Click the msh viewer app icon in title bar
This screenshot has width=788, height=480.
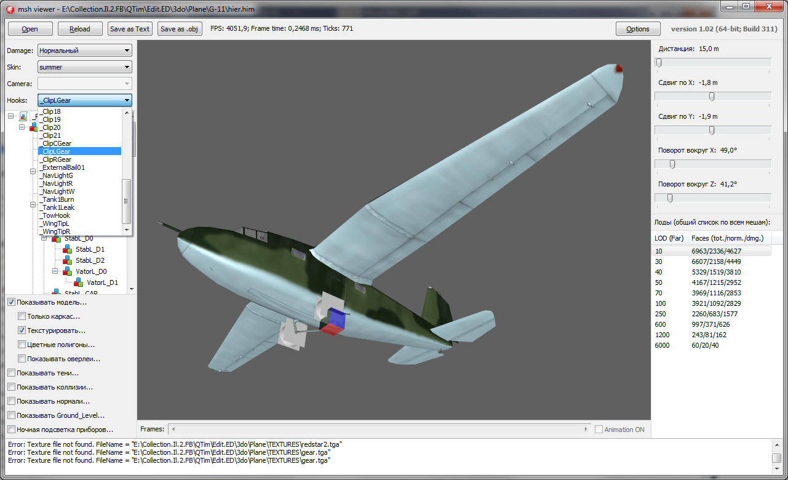[10, 9]
